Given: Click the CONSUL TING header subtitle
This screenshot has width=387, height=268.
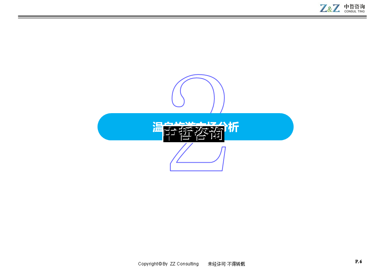Looking at the screenshot, I should (354, 12).
